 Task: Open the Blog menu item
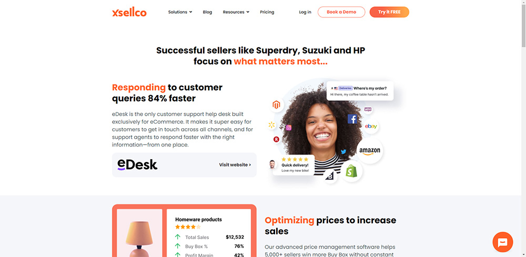[207, 12]
